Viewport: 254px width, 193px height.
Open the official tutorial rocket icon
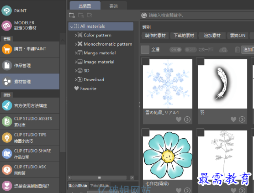tap(7, 105)
